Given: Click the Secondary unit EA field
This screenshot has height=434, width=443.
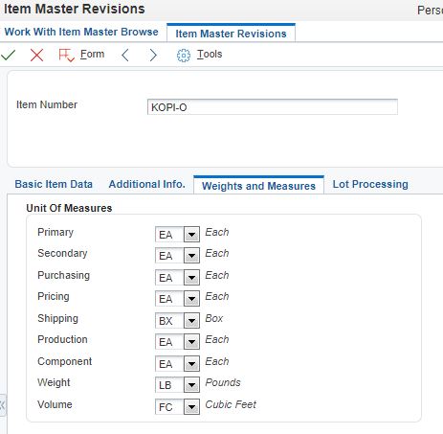Looking at the screenshot, I should point(169,256).
